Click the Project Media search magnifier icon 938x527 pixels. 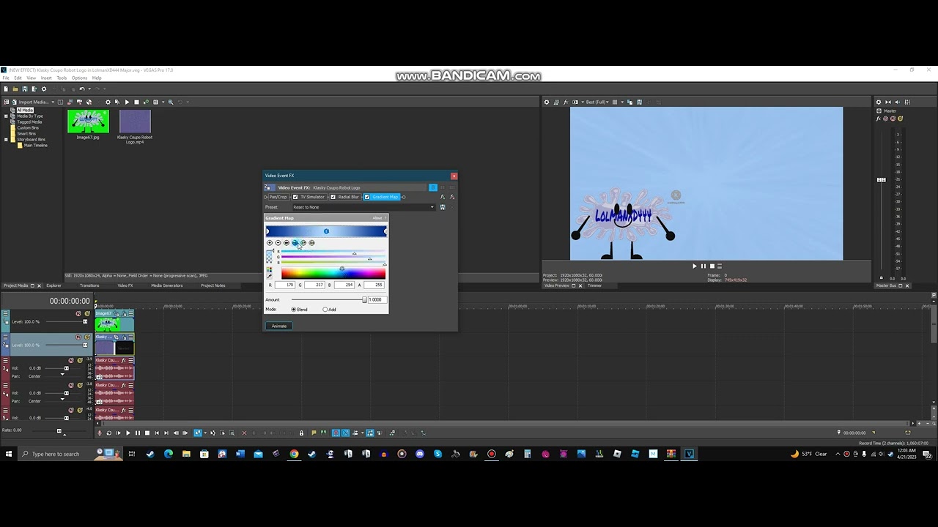click(x=171, y=102)
